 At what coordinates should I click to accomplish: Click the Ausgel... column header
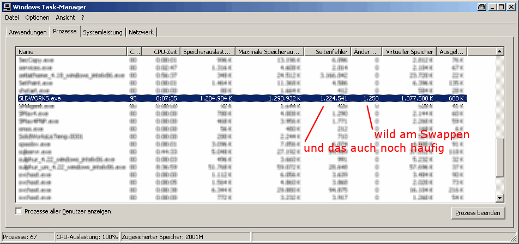pos(452,52)
